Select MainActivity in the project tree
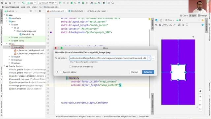The image size is (211, 119). tap(27, 34)
